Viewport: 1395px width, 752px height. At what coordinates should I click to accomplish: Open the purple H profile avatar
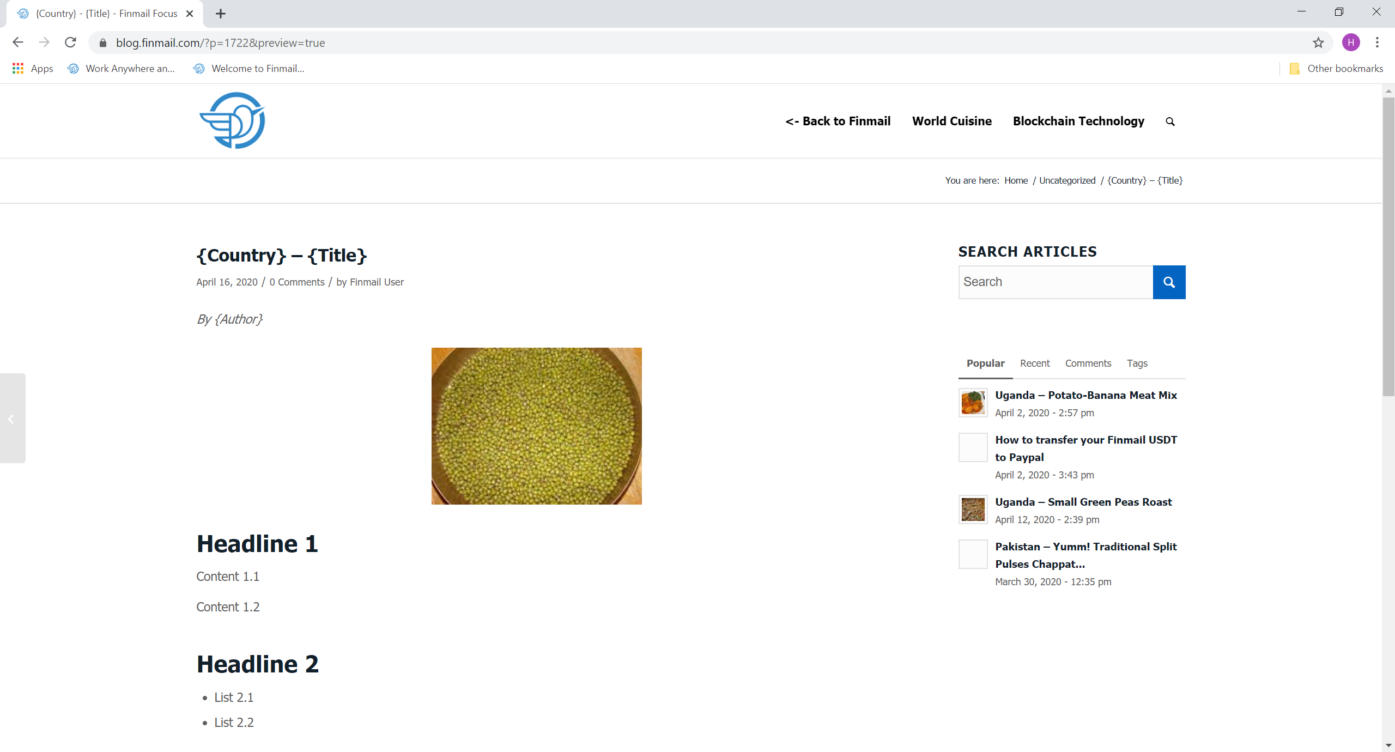pyautogui.click(x=1351, y=43)
